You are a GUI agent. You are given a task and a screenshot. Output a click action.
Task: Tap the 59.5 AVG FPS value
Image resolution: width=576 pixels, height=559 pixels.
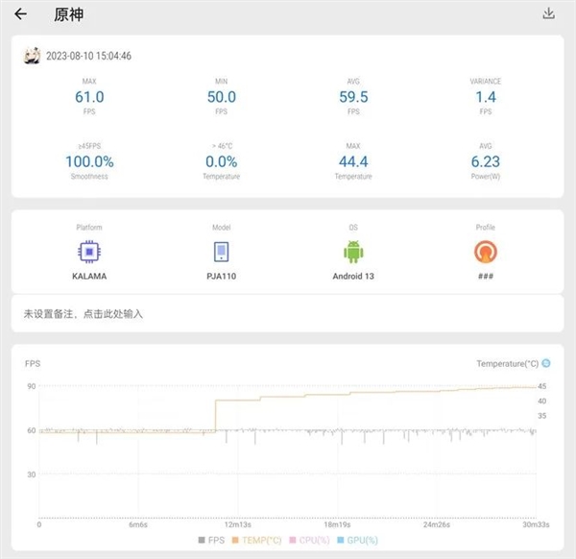tap(353, 97)
